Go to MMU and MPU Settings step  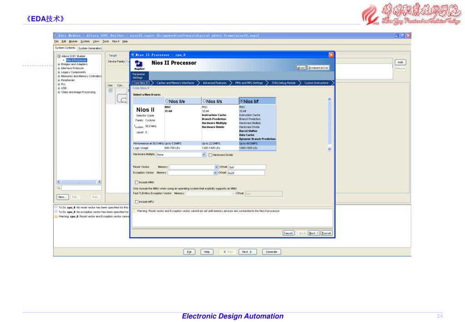(x=249, y=83)
